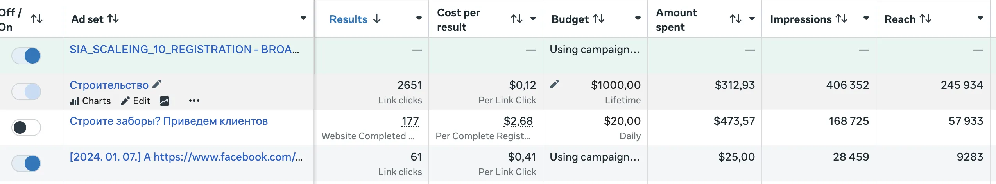
Task: Turn on the Строите заборы ad set
Action: click(x=26, y=127)
